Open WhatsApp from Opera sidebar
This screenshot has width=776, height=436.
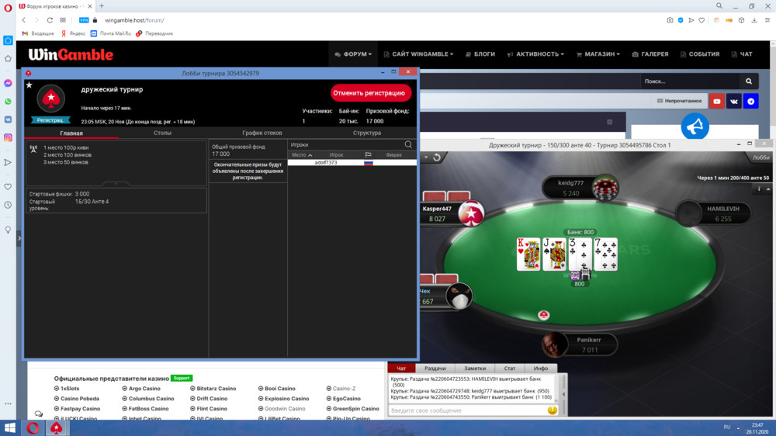(8, 101)
